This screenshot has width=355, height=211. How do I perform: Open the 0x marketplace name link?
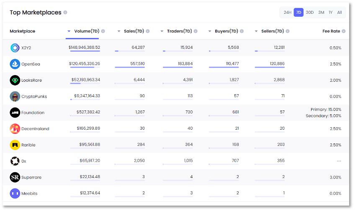click(x=24, y=161)
